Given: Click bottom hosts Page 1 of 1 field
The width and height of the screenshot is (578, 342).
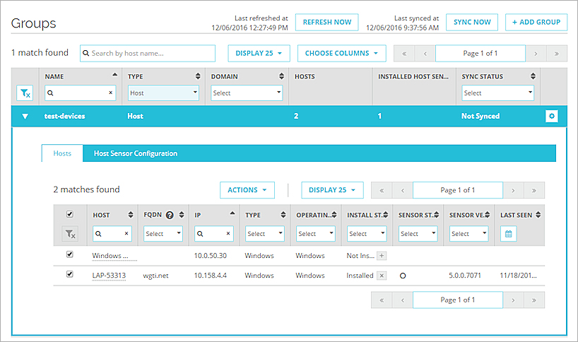Looking at the screenshot, I should coord(458,300).
